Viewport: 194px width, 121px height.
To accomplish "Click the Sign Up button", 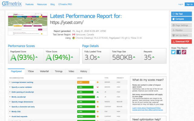I will (189, 4).
